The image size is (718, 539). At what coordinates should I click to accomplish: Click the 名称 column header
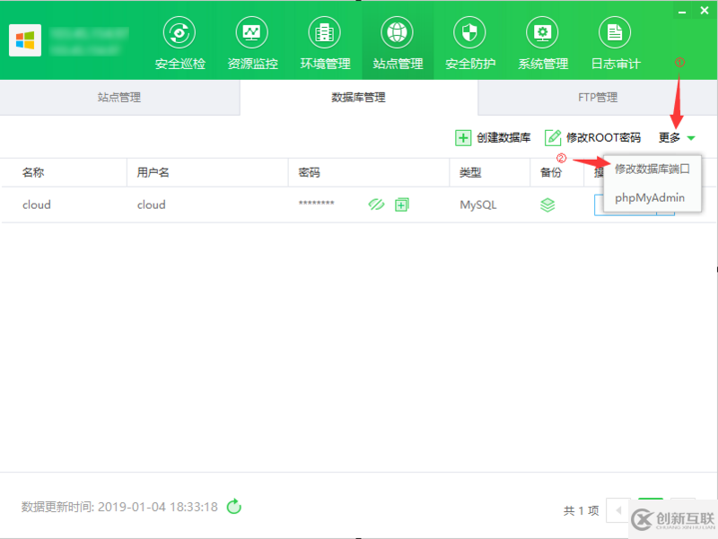point(33,172)
